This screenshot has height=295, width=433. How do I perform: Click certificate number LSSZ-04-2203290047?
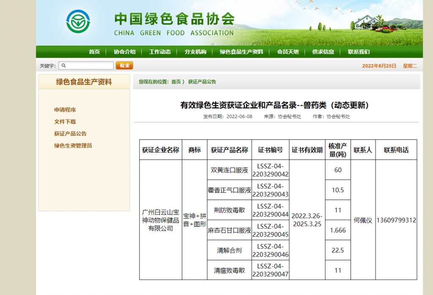[x=270, y=271]
